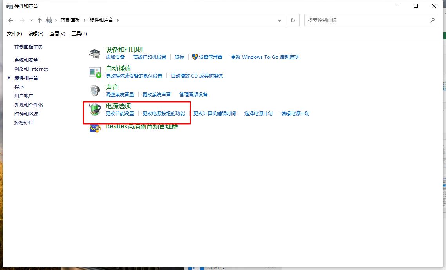The width and height of the screenshot is (446, 270).
Task: Click the title bar window icon
Action: (9, 6)
